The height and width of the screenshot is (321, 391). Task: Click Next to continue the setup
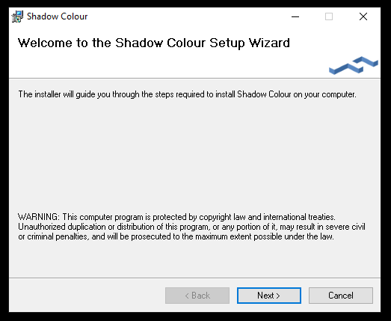269,296
